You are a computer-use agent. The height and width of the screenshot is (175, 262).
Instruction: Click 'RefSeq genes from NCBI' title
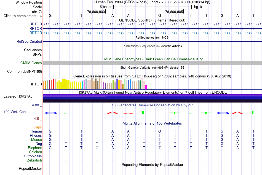152,37
